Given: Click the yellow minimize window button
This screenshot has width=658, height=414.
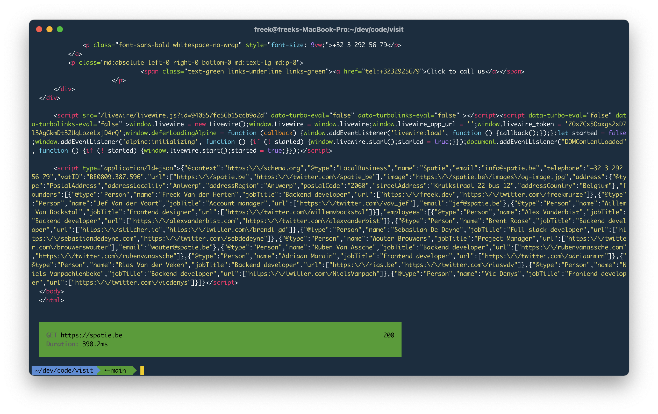Looking at the screenshot, I should [49, 29].
